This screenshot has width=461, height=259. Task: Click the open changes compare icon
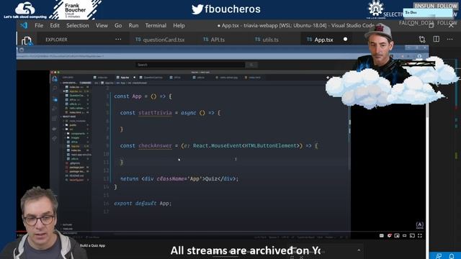tap(422, 39)
